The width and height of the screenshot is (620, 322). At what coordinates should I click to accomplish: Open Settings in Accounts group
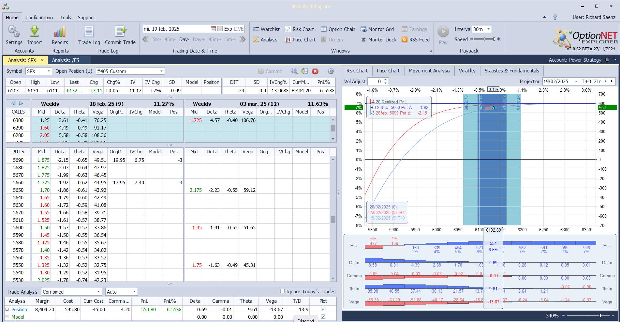point(14,35)
